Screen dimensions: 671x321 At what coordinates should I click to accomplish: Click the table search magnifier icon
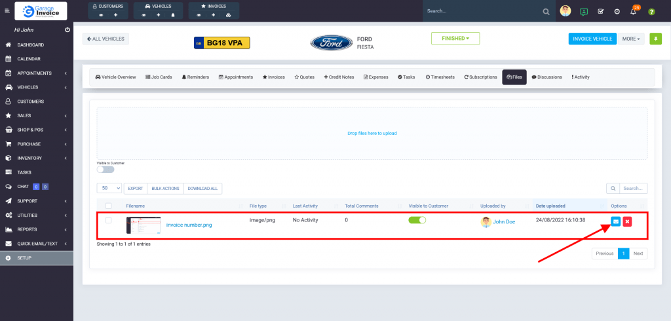point(613,188)
